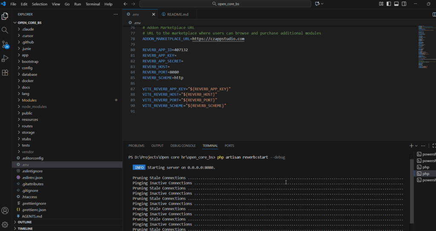Switch to the DEBUG CONSOLE panel tab
This screenshot has height=231, width=436.
183,145
